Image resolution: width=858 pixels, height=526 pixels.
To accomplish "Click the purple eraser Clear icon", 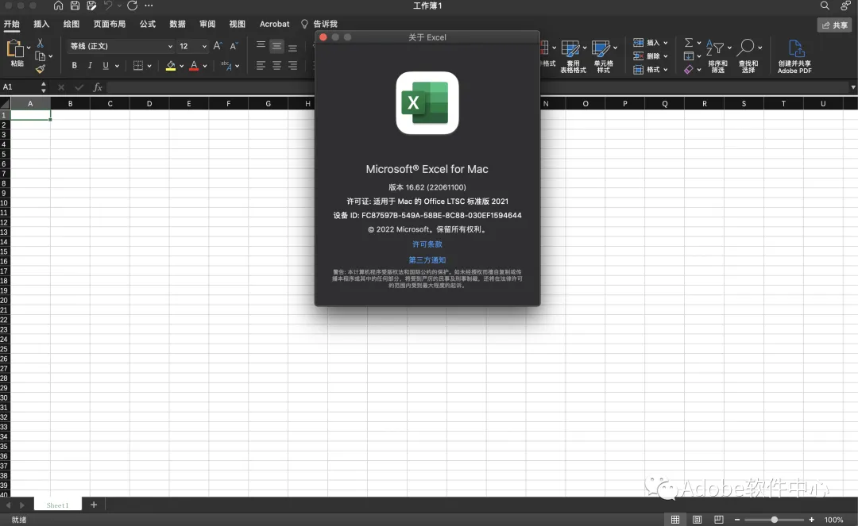I will pos(689,69).
